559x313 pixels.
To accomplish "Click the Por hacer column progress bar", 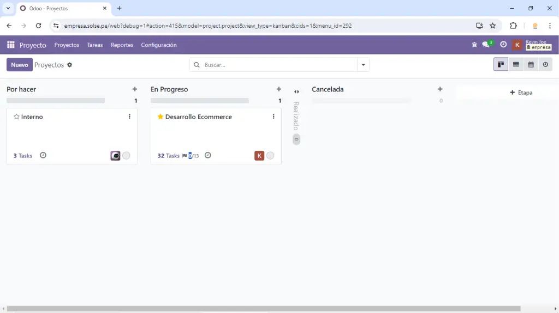I will 56,101.
